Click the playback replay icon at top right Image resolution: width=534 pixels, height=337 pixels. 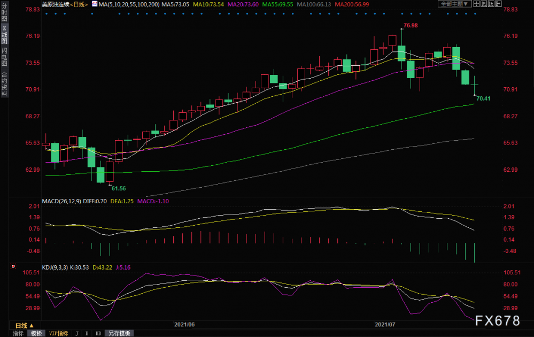click(x=491, y=4)
